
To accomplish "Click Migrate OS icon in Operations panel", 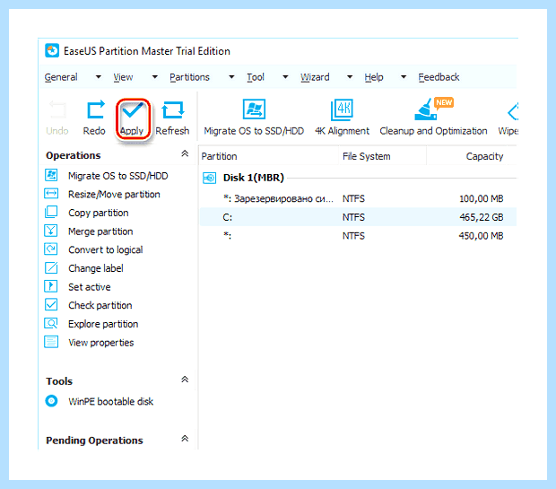I will [51, 175].
